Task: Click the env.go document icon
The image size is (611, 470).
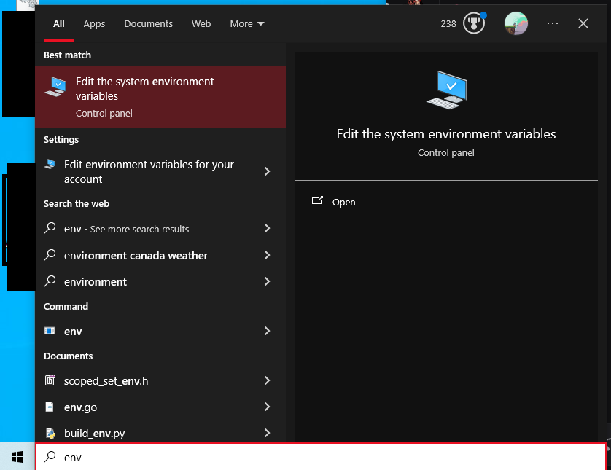Action: (x=50, y=407)
